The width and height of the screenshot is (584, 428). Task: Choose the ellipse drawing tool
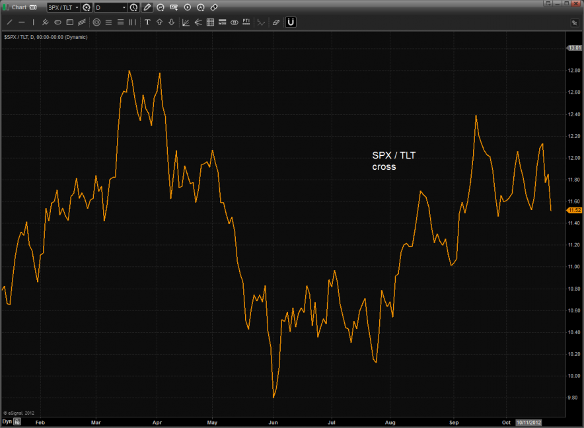tap(57, 22)
